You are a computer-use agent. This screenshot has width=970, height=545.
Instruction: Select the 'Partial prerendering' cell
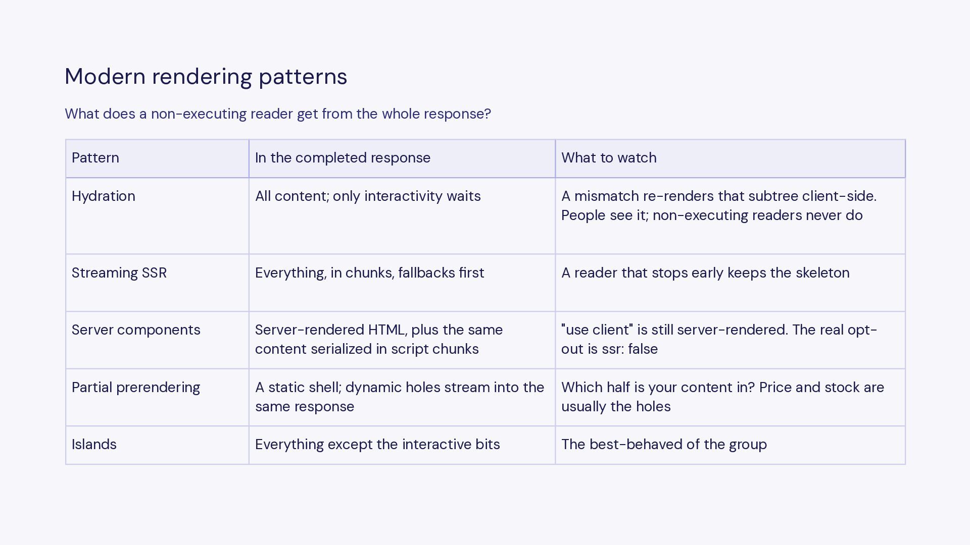157,398
